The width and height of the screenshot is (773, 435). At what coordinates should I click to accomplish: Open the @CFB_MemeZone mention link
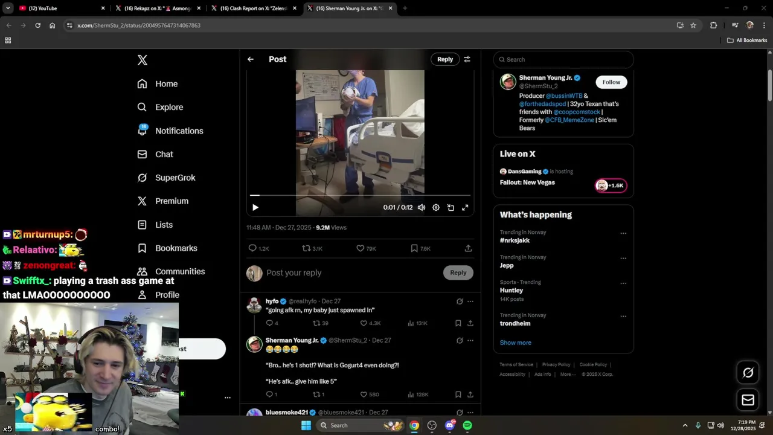click(569, 120)
